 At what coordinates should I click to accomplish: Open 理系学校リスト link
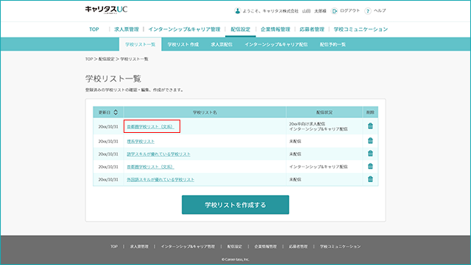(x=141, y=141)
